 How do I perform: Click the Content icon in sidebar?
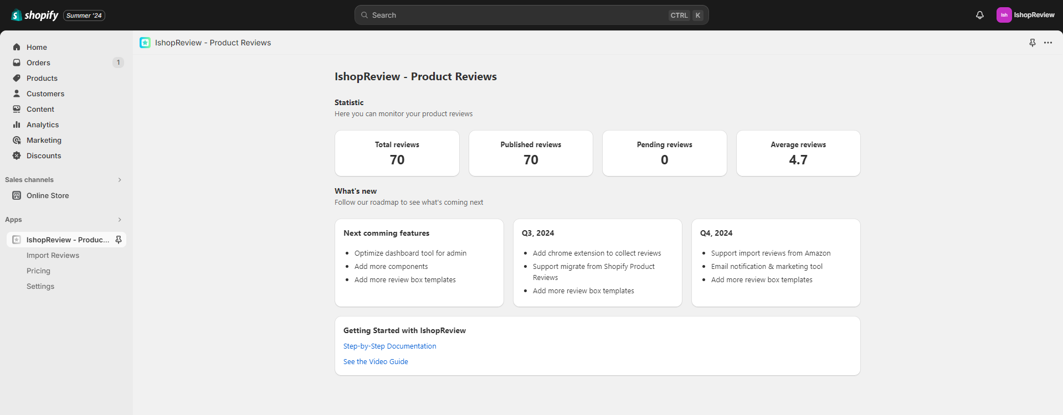pyautogui.click(x=17, y=109)
